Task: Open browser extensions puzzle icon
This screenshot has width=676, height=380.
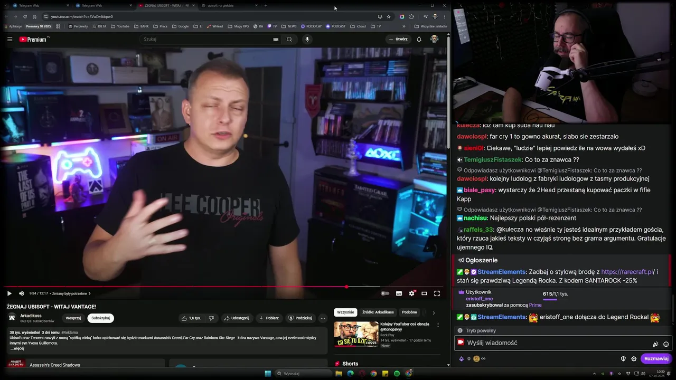Action: click(x=411, y=16)
